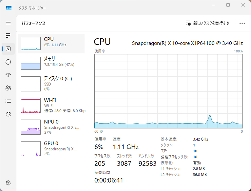Click 新しいタスクを実行する button

coord(207,23)
